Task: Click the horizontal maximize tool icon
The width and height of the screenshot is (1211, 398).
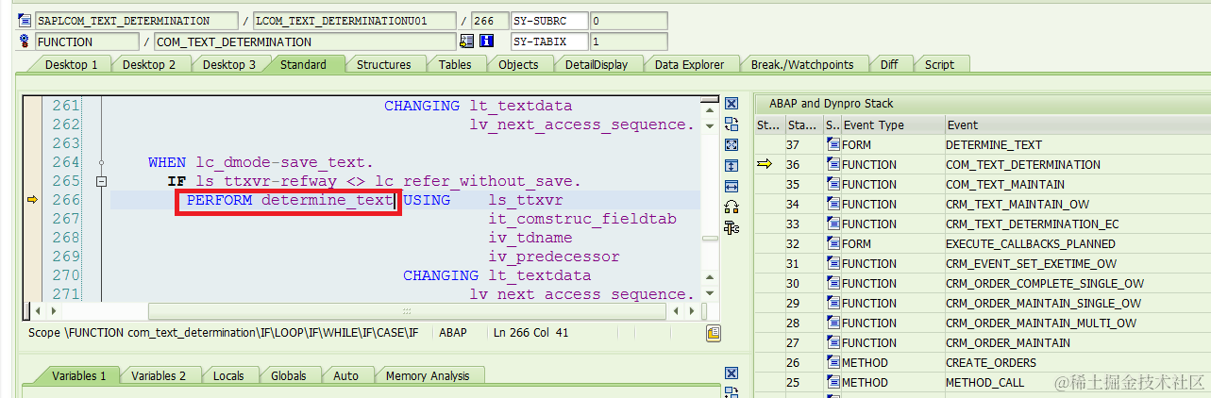Action: click(x=731, y=186)
